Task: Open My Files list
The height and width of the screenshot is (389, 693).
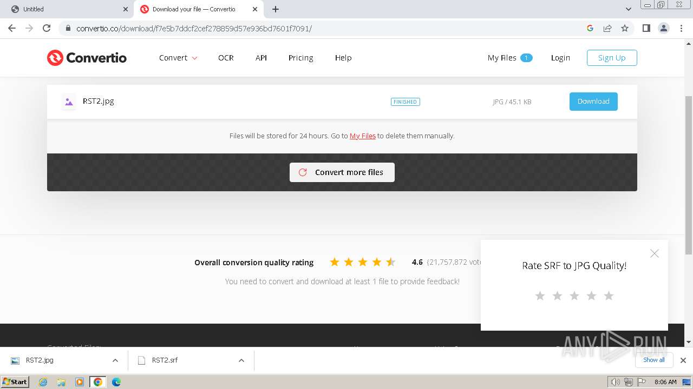Action: pos(510,58)
